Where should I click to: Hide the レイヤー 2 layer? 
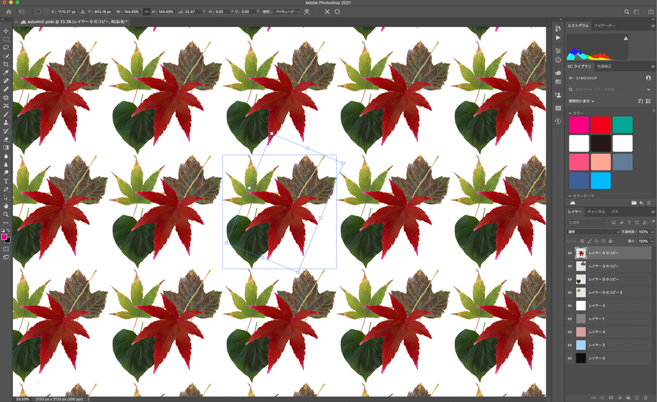point(569,345)
